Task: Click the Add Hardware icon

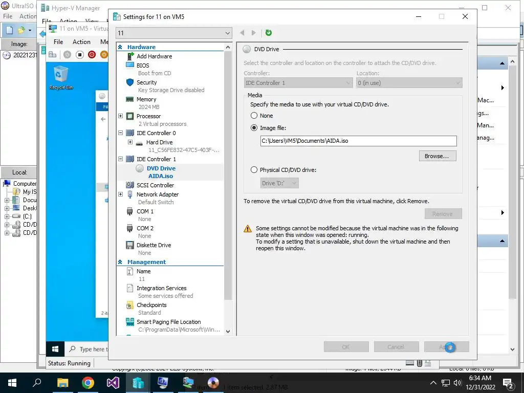Action: (130, 56)
